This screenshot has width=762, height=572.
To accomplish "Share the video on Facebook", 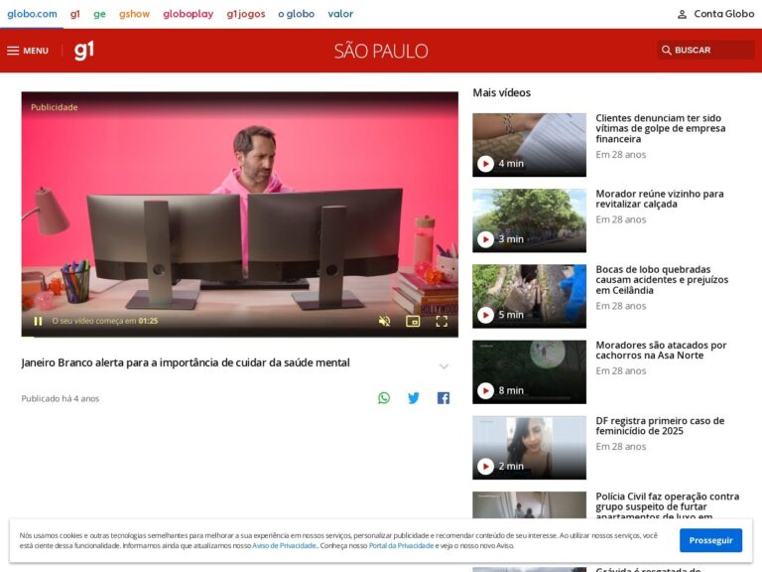I will pos(444,398).
